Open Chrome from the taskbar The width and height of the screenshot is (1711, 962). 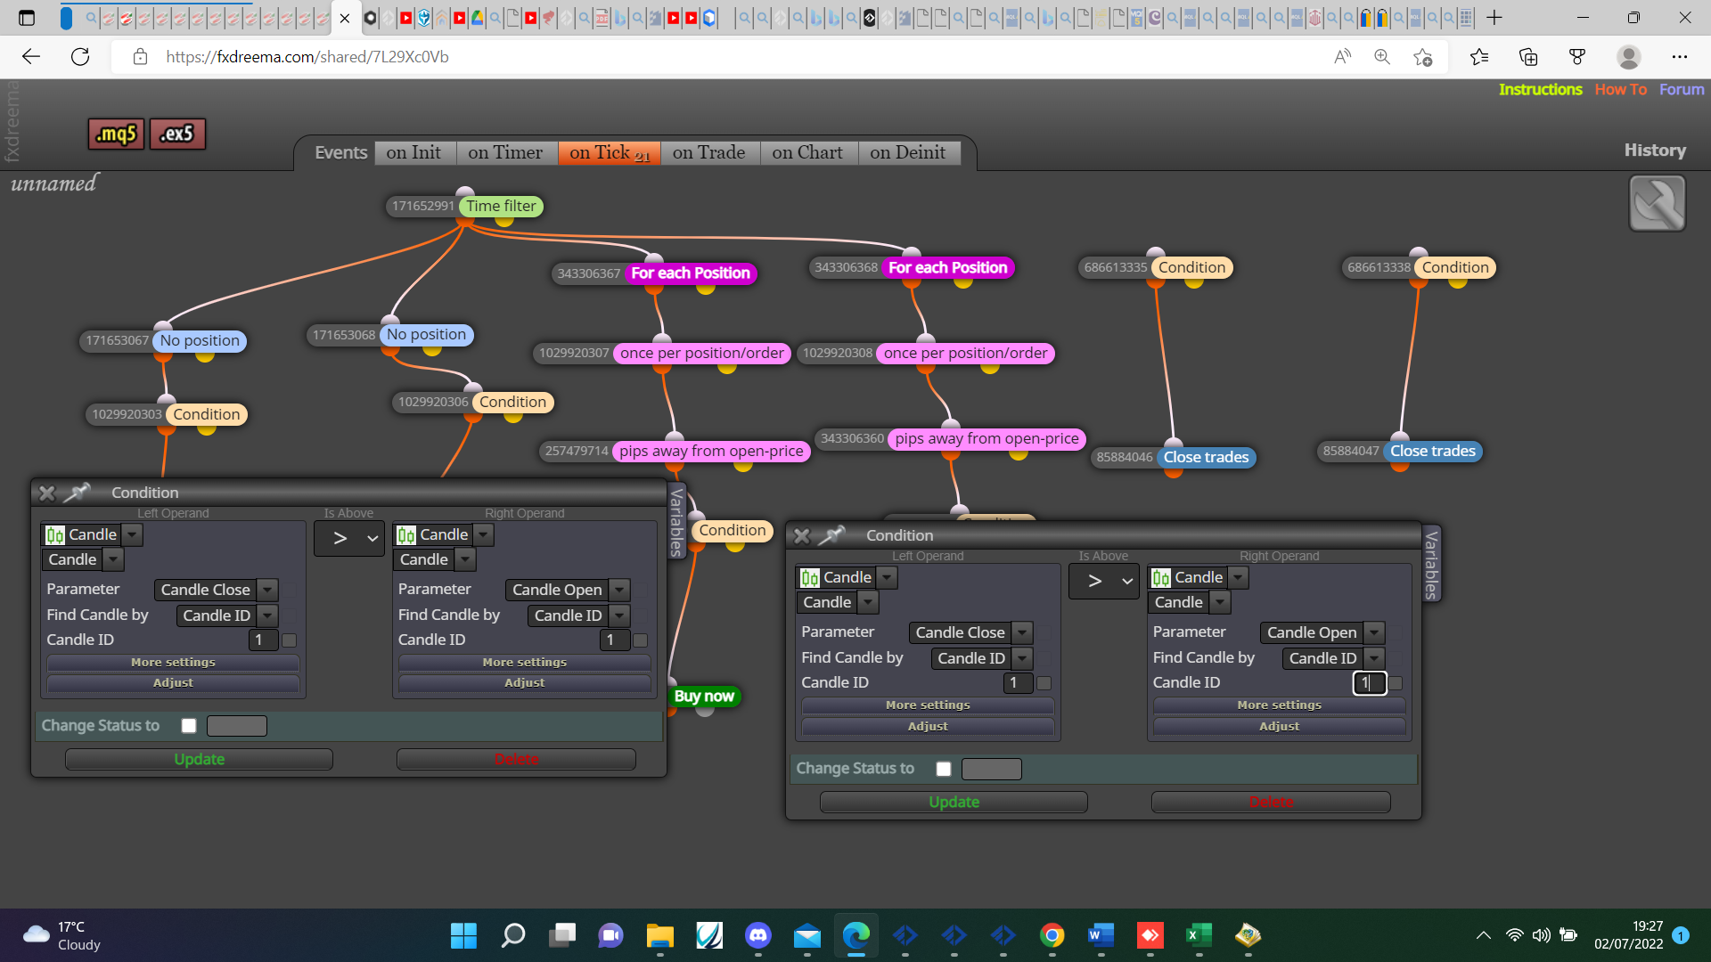pos(1052,935)
